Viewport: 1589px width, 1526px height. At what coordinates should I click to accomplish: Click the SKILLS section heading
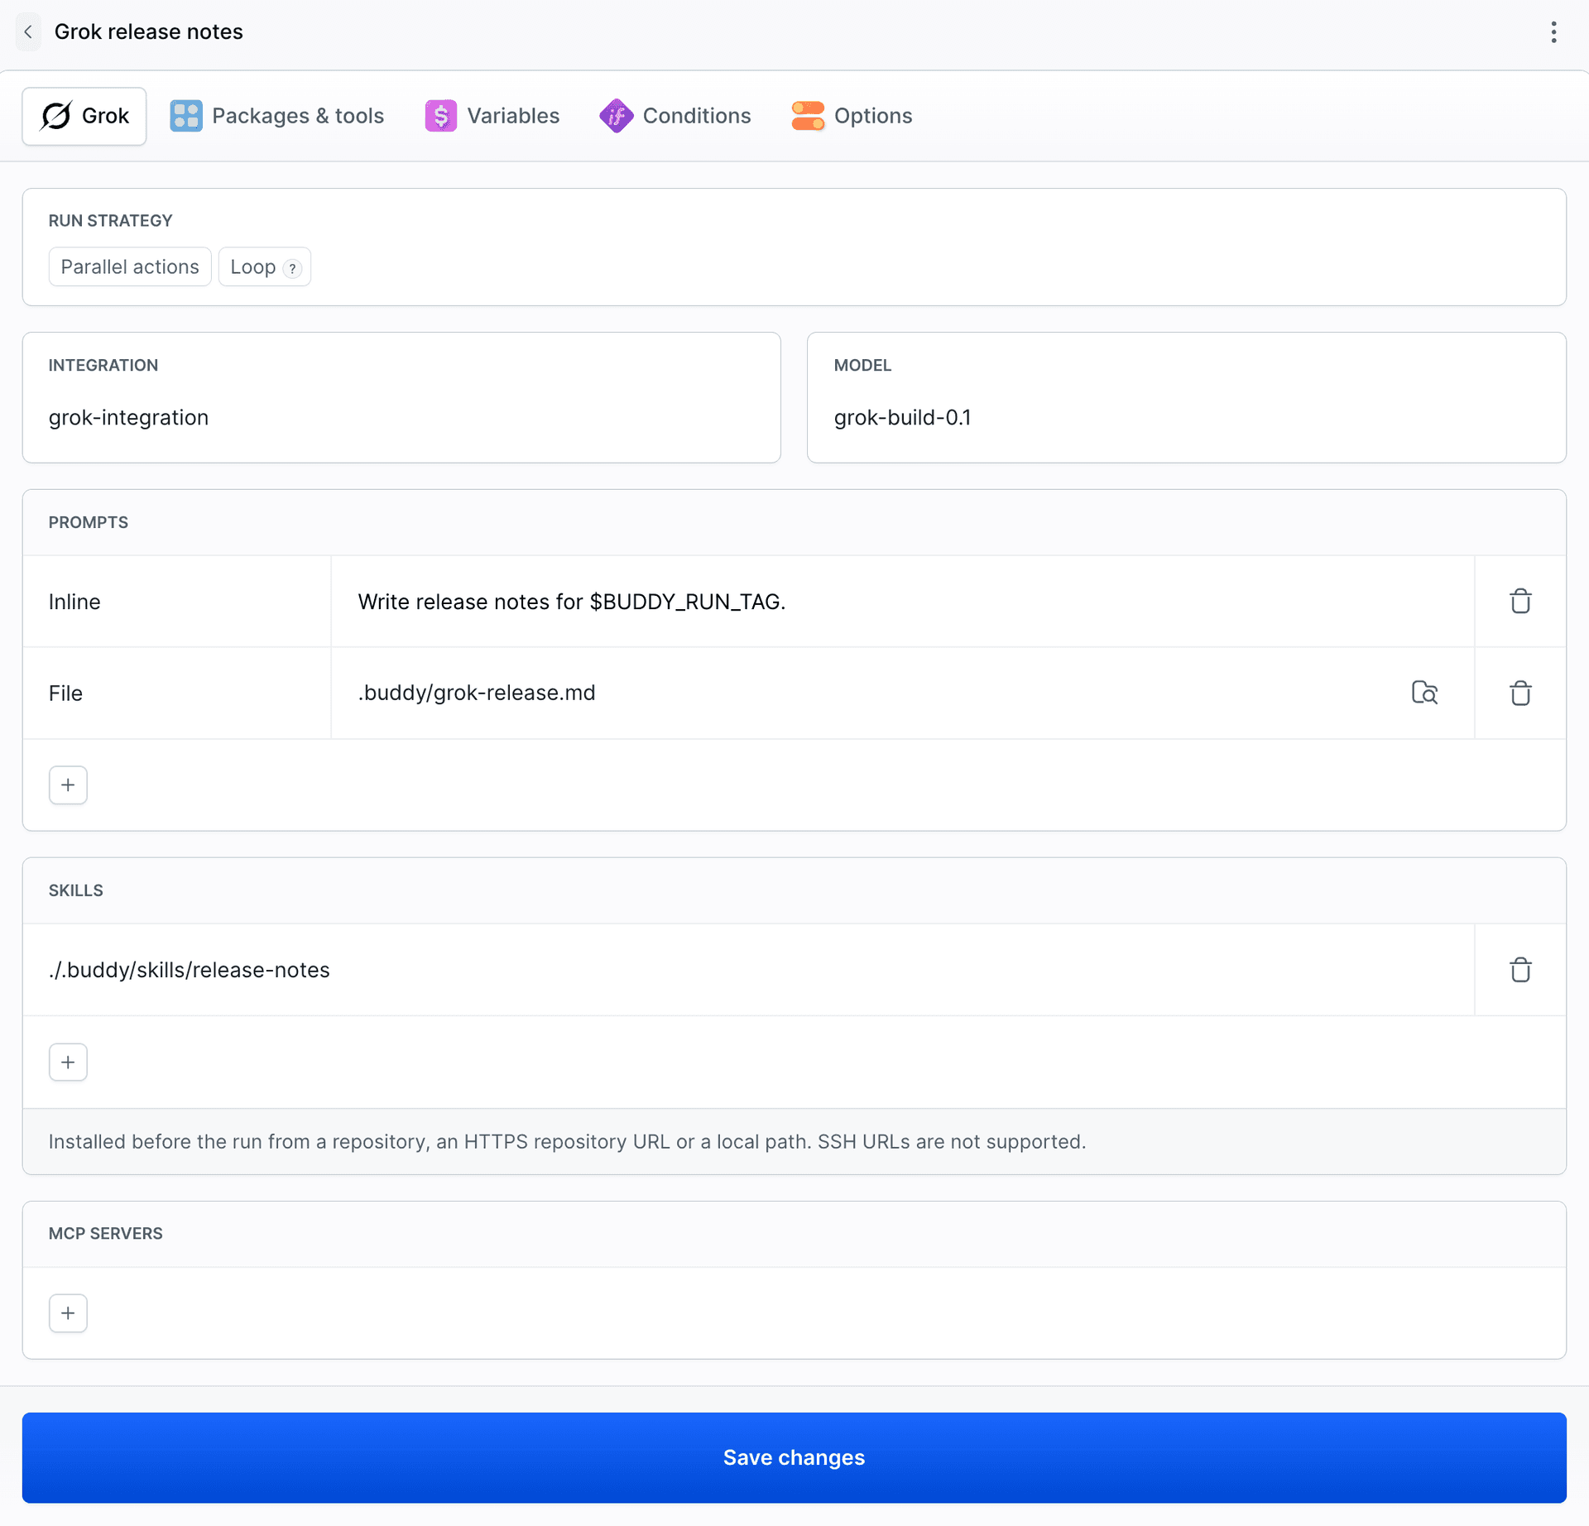tap(76, 890)
